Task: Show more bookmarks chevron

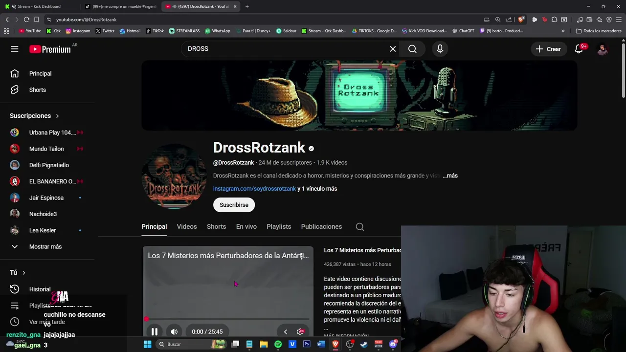Action: 563,31
